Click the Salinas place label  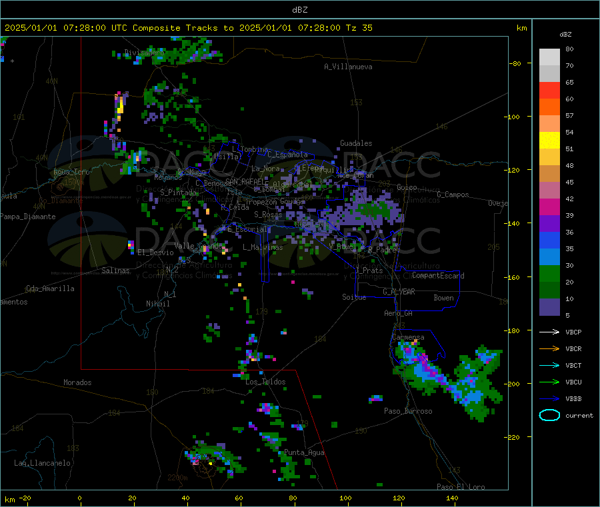115,270
